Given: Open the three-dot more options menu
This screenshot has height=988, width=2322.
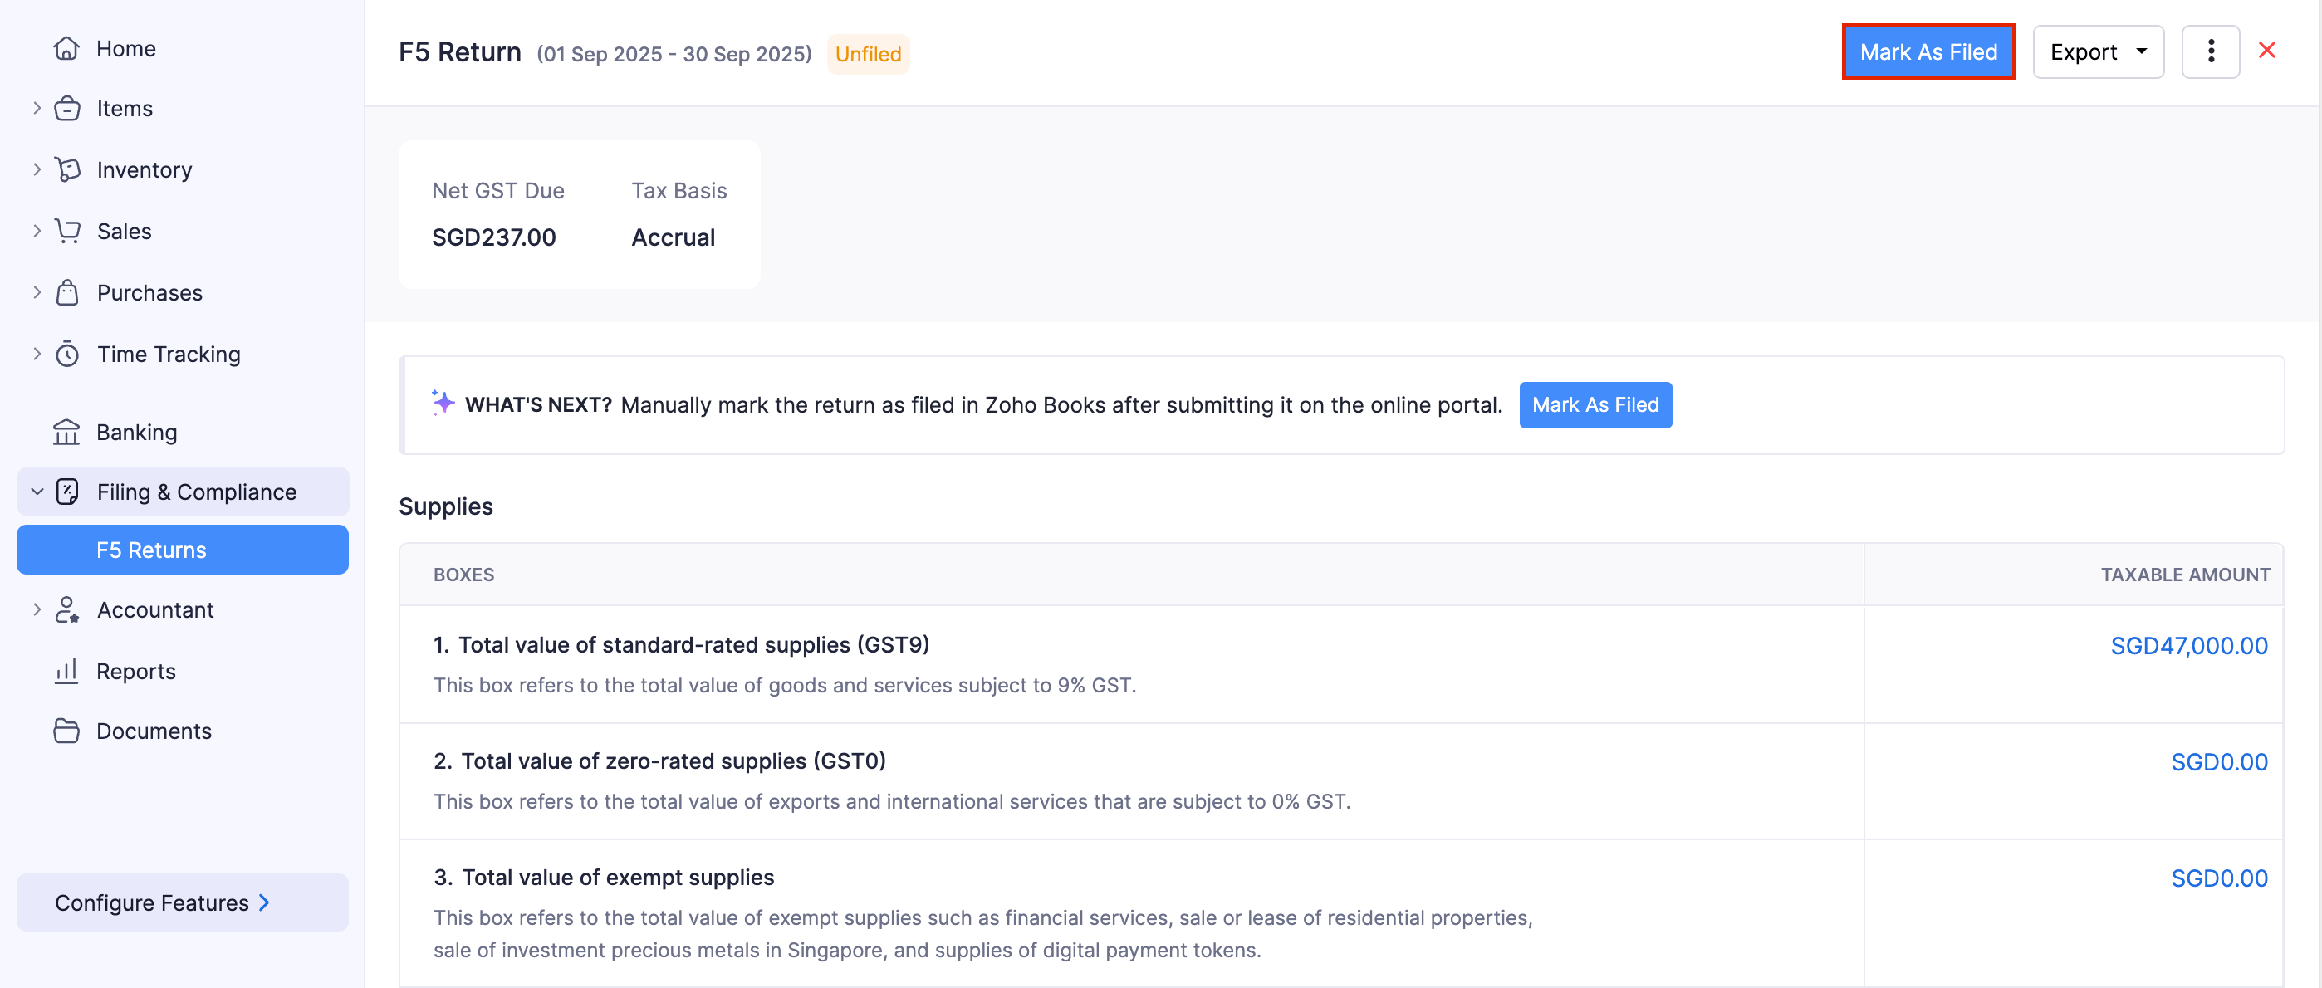Looking at the screenshot, I should [2210, 52].
